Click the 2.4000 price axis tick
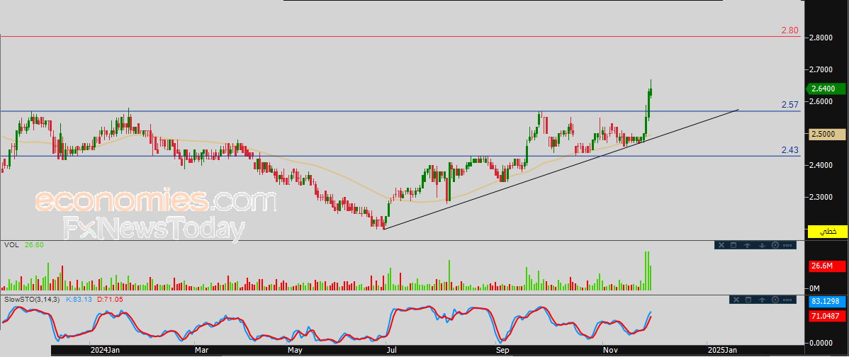The width and height of the screenshot is (849, 357). tap(821, 165)
